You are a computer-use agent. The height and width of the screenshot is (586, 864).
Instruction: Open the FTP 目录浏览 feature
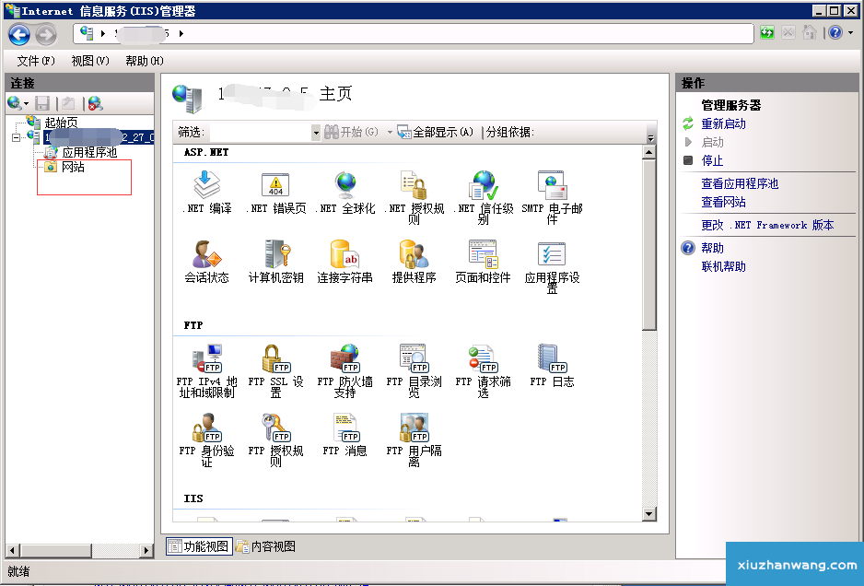pyautogui.click(x=414, y=369)
